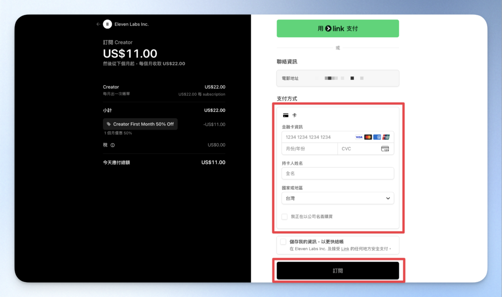Click the Mastercard logo
The image size is (502, 297).
(368, 137)
